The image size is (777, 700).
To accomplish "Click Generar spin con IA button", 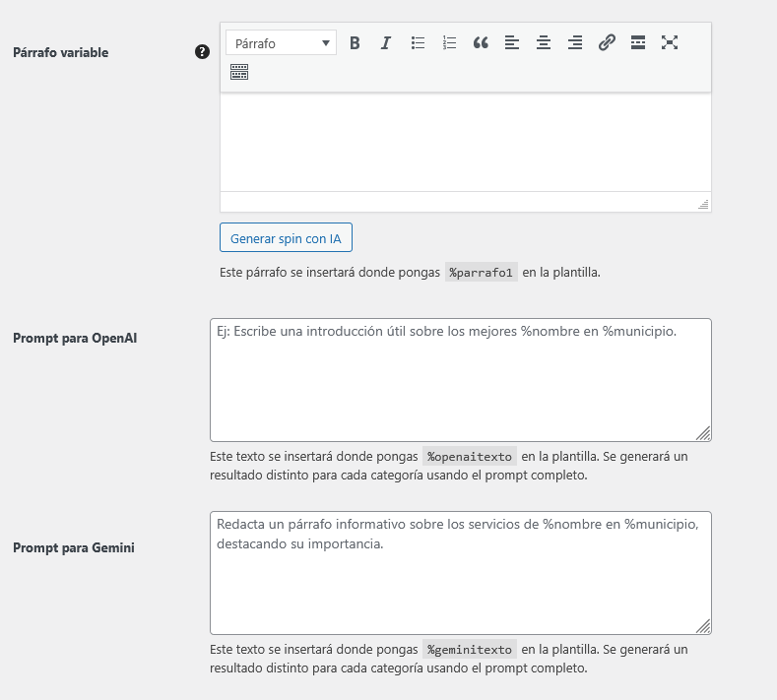I will [x=286, y=237].
